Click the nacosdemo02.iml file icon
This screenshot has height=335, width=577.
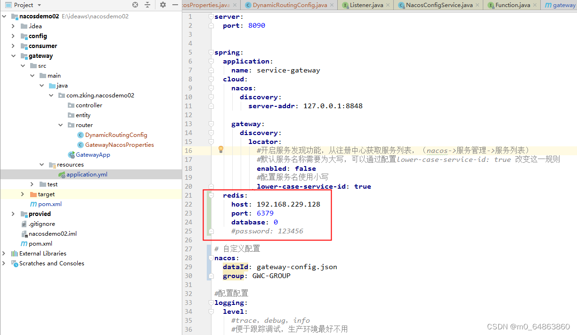click(x=24, y=234)
